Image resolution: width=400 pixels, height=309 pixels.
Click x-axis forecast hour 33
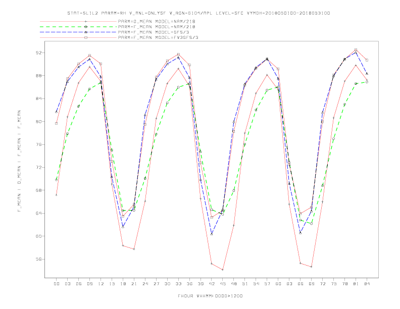click(178, 284)
